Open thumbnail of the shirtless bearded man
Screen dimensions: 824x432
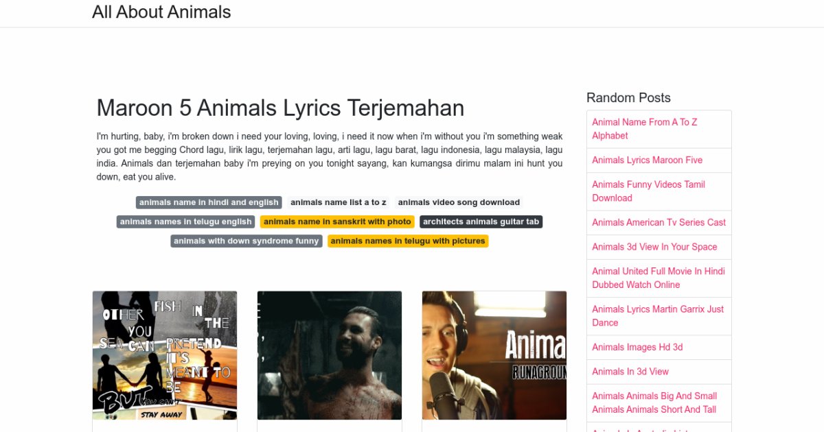click(330, 355)
